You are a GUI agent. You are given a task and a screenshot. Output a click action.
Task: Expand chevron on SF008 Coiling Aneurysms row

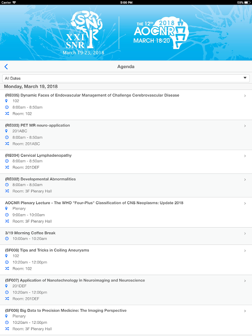pyautogui.click(x=245, y=251)
